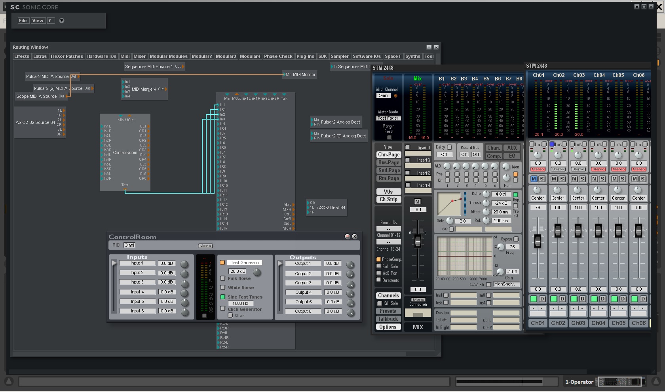Image resolution: width=665 pixels, height=392 pixels.
Task: Expand the Outputs section arrow in ControlRoom
Action: click(x=280, y=263)
